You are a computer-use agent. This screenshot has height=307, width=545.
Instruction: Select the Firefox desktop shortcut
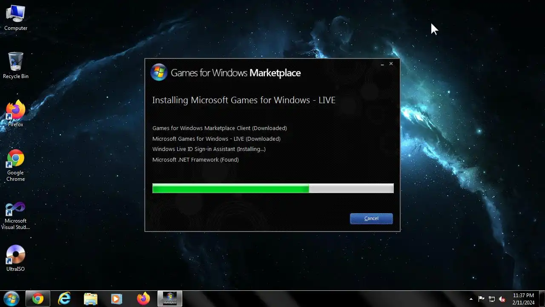16,113
